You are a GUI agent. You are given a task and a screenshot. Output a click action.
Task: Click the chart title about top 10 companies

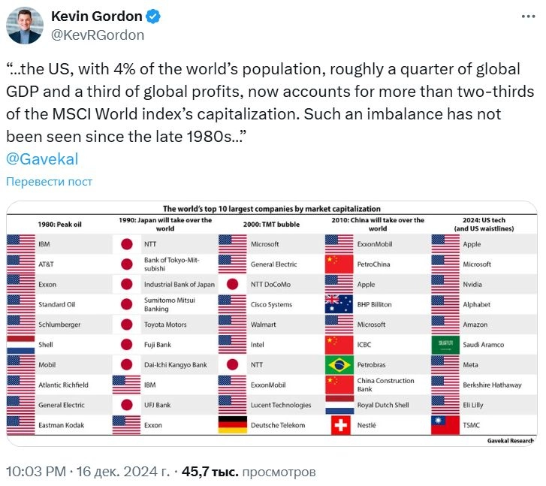pos(272,209)
